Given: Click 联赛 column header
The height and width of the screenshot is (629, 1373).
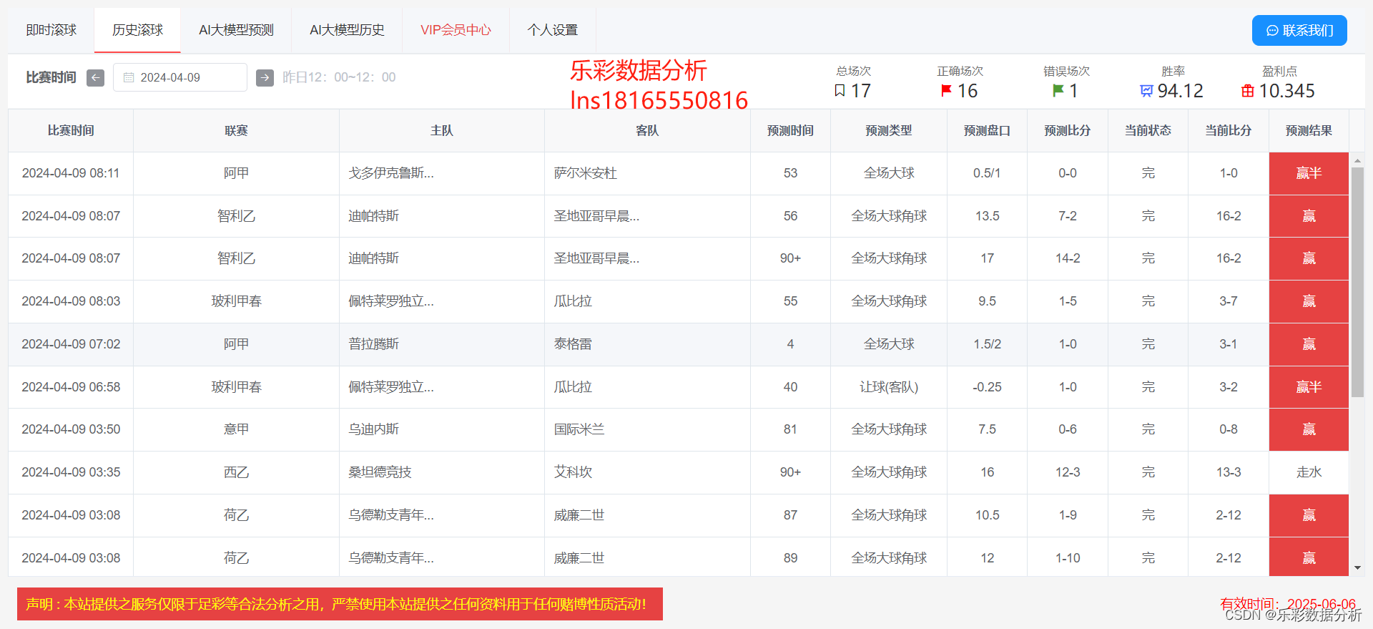Looking at the screenshot, I should [236, 130].
